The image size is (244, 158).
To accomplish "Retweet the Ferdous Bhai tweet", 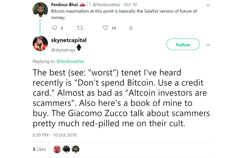I will [80, 28].
